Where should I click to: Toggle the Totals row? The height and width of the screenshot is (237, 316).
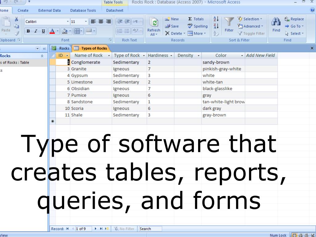pyautogui.click(x=196, y=19)
